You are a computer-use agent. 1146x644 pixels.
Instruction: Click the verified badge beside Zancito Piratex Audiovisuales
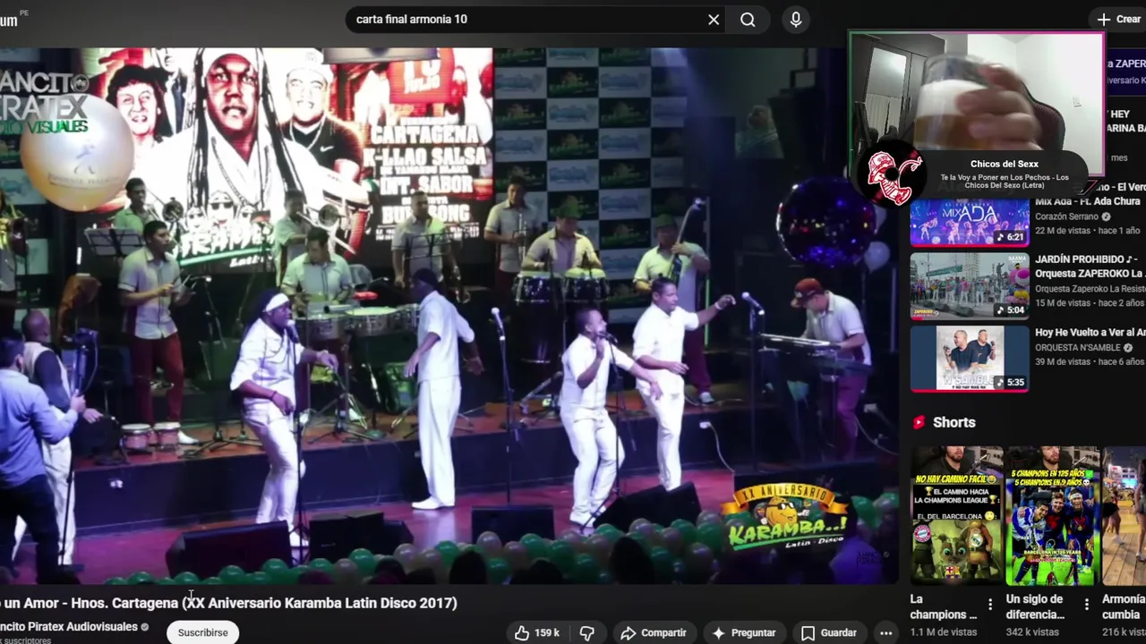pyautogui.click(x=145, y=627)
